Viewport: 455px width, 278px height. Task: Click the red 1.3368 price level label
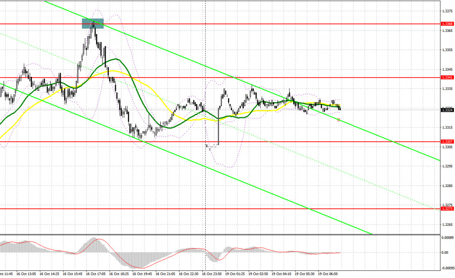tap(447, 24)
